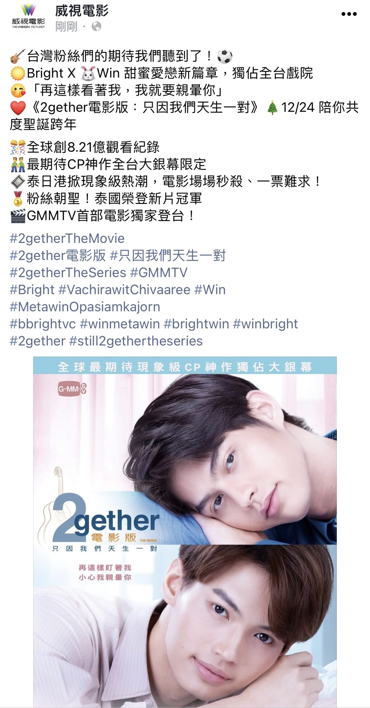Open the #winbright hashtag

pyautogui.click(x=266, y=324)
